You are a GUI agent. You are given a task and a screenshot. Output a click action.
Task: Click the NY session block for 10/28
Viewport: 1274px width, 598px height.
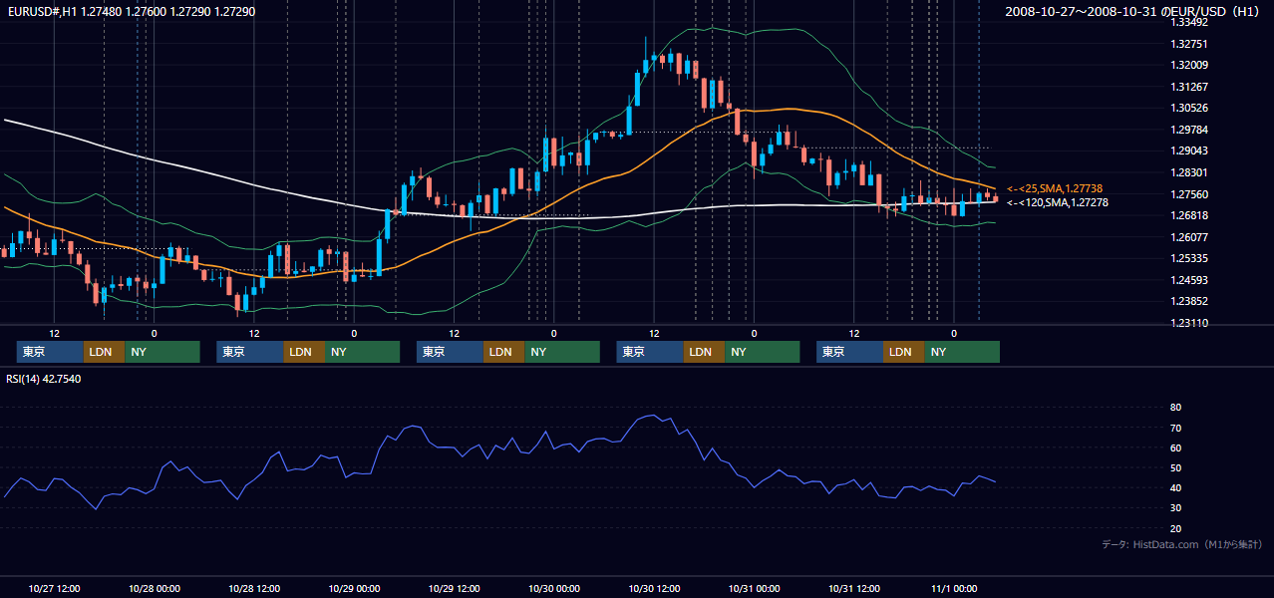click(363, 352)
